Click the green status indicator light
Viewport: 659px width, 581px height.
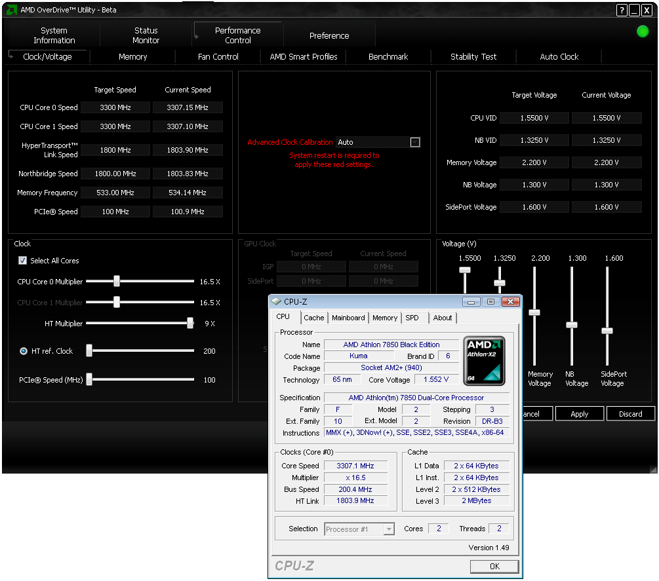coord(643,31)
